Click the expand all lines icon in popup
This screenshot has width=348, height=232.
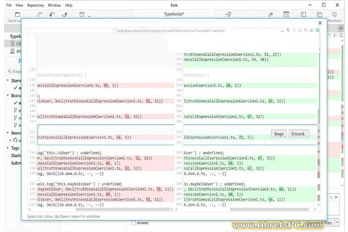tap(312, 30)
